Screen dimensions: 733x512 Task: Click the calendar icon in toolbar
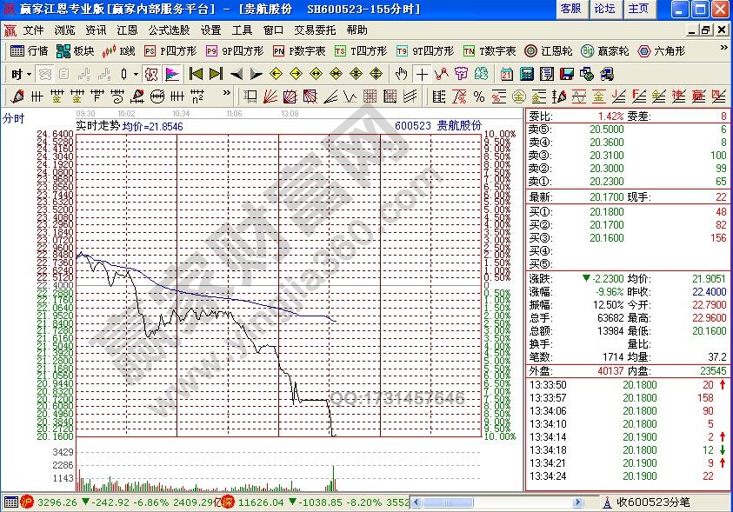[506, 74]
